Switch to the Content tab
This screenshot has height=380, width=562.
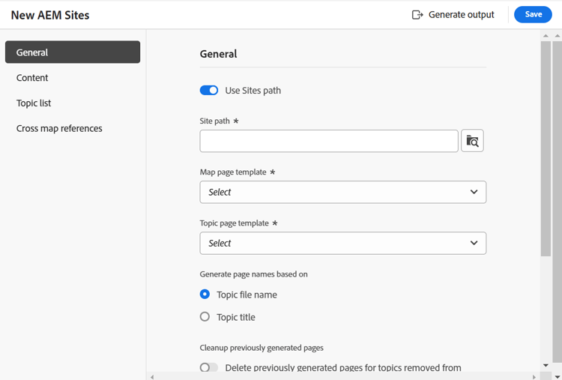click(32, 78)
